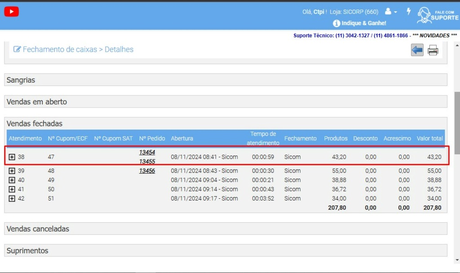Expand row for atendimento 39

(x=12, y=171)
